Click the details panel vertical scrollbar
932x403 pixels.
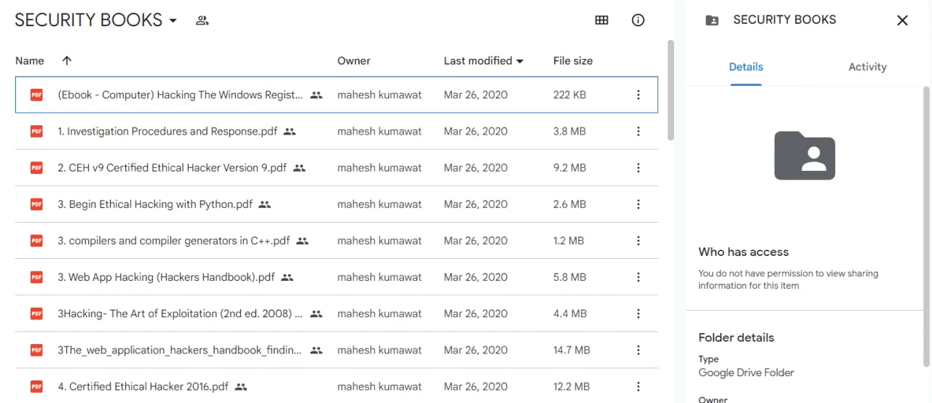(927, 226)
